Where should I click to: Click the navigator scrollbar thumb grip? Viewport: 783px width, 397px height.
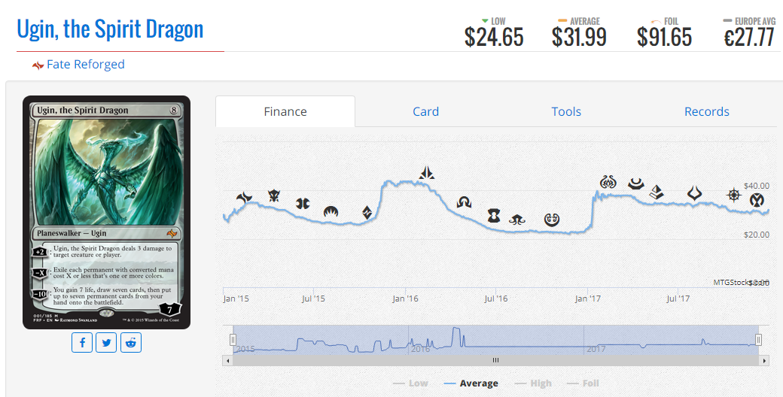pos(496,360)
